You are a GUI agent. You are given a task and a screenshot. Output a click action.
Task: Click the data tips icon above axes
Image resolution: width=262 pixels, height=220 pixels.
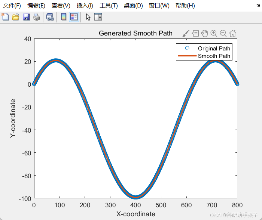pyautogui.click(x=195, y=33)
